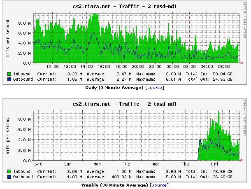This screenshot has width=251, height=189.
Task: Select the Weekly (30 Minute Average) caption
Action: click(116, 185)
